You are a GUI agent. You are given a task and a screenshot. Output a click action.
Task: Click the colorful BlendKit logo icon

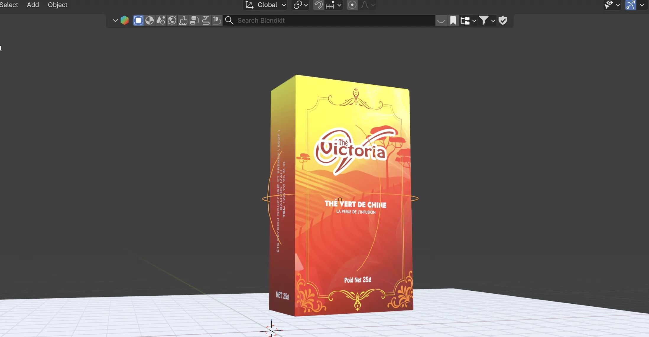click(125, 20)
